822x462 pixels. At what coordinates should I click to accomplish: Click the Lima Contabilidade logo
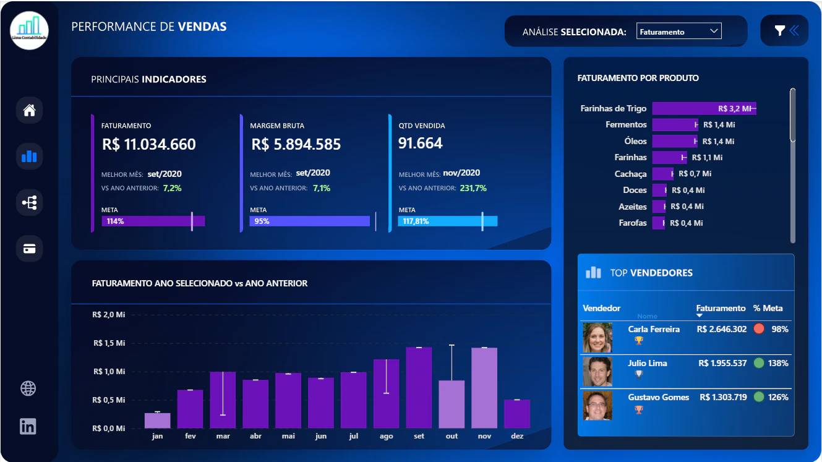[x=29, y=30]
